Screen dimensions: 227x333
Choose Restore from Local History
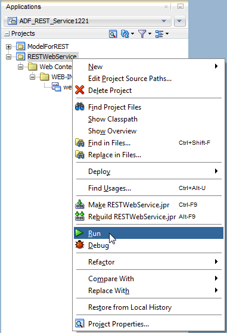[148, 307]
